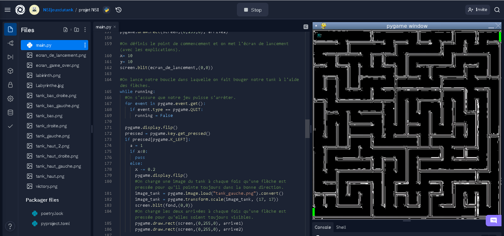This screenshot has width=504, height=236.
Task: Toggle the editor pane layout icon
Action: (x=306, y=27)
